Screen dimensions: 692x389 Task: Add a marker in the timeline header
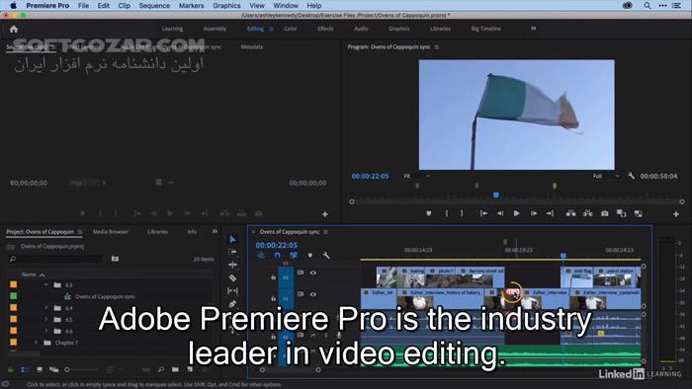tap(310, 256)
